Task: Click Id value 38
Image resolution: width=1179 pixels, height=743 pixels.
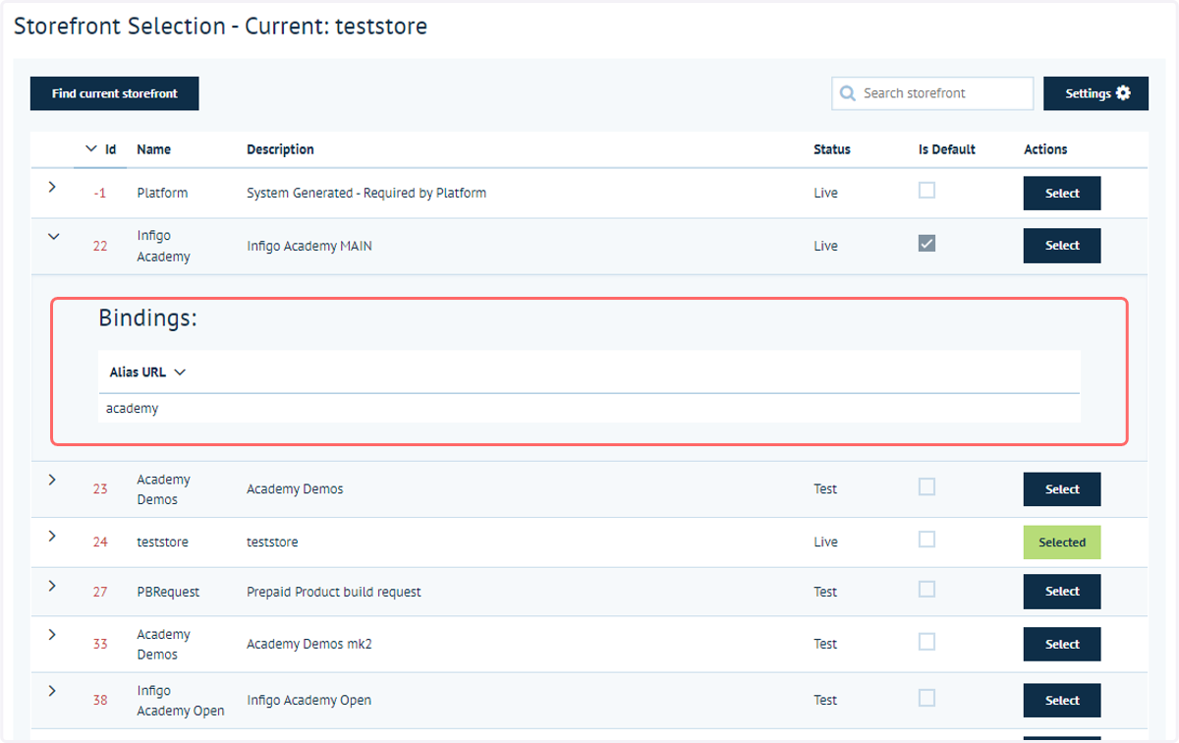Action: (x=100, y=701)
